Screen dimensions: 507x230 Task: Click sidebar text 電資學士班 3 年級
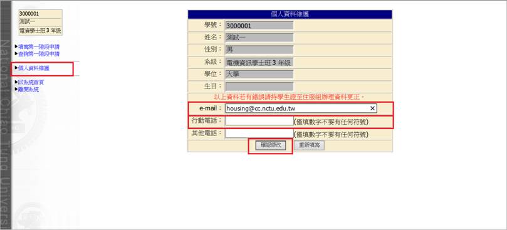(40, 31)
